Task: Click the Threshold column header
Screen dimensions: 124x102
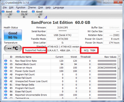Action: [85, 57]
